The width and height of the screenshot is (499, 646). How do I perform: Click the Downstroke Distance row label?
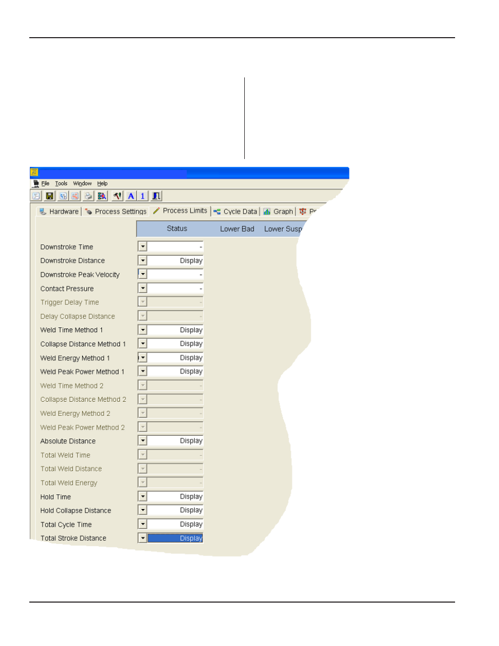pyautogui.click(x=73, y=260)
